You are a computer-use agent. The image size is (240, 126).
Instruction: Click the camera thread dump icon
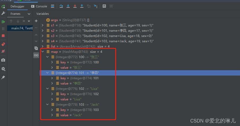3,60
